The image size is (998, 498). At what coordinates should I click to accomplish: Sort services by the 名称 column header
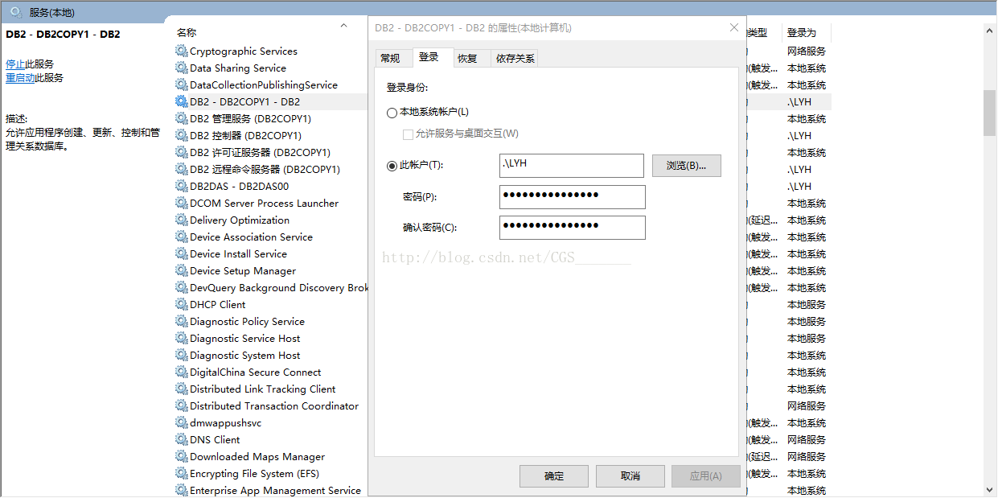[187, 32]
